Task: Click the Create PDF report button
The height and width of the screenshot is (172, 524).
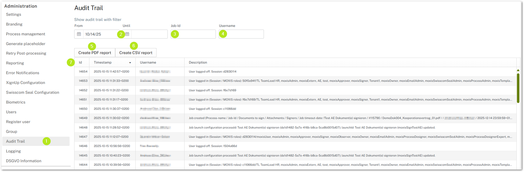Action: (x=95, y=53)
